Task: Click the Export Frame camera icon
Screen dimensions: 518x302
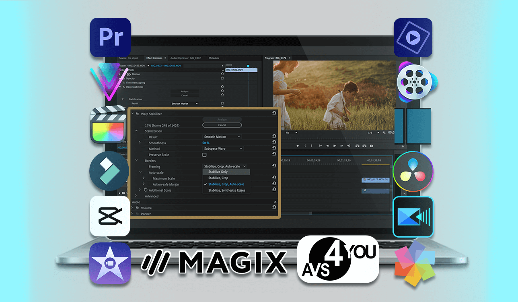Action: [372, 146]
